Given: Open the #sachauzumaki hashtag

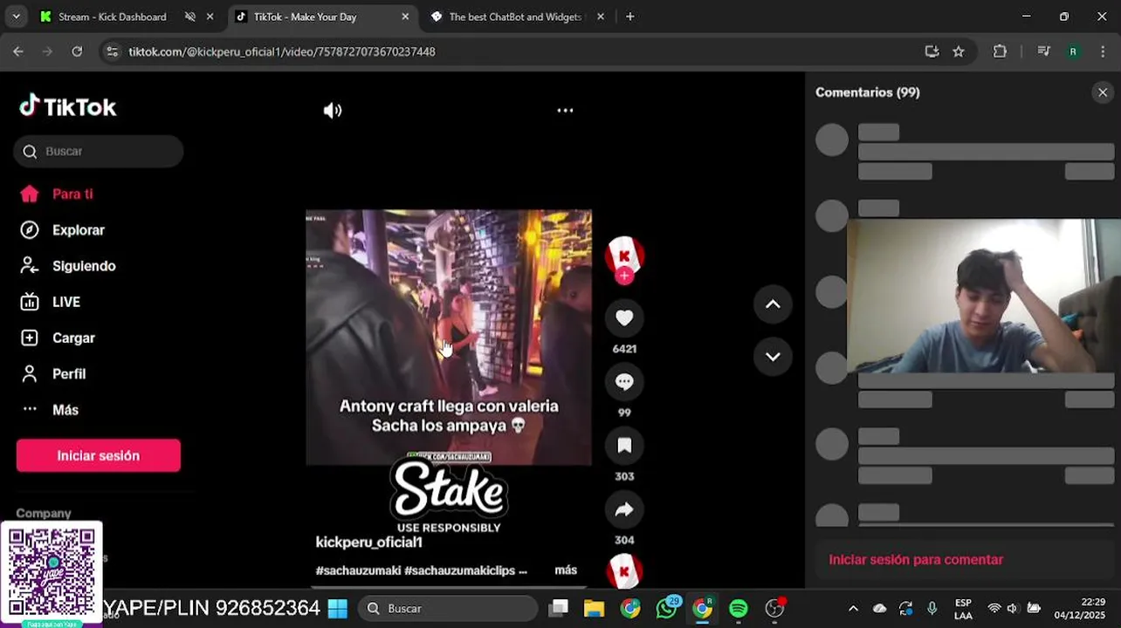Looking at the screenshot, I should [358, 570].
